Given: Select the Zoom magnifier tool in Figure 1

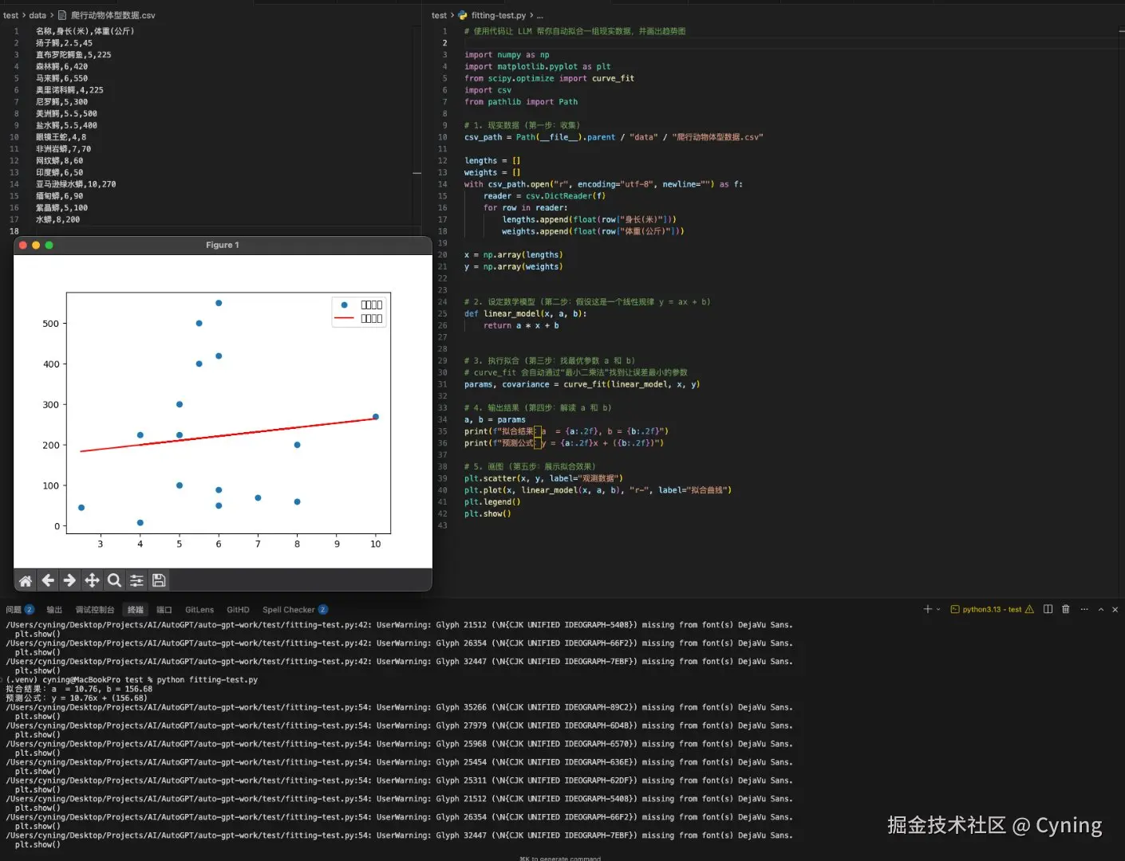Looking at the screenshot, I should pos(114,580).
